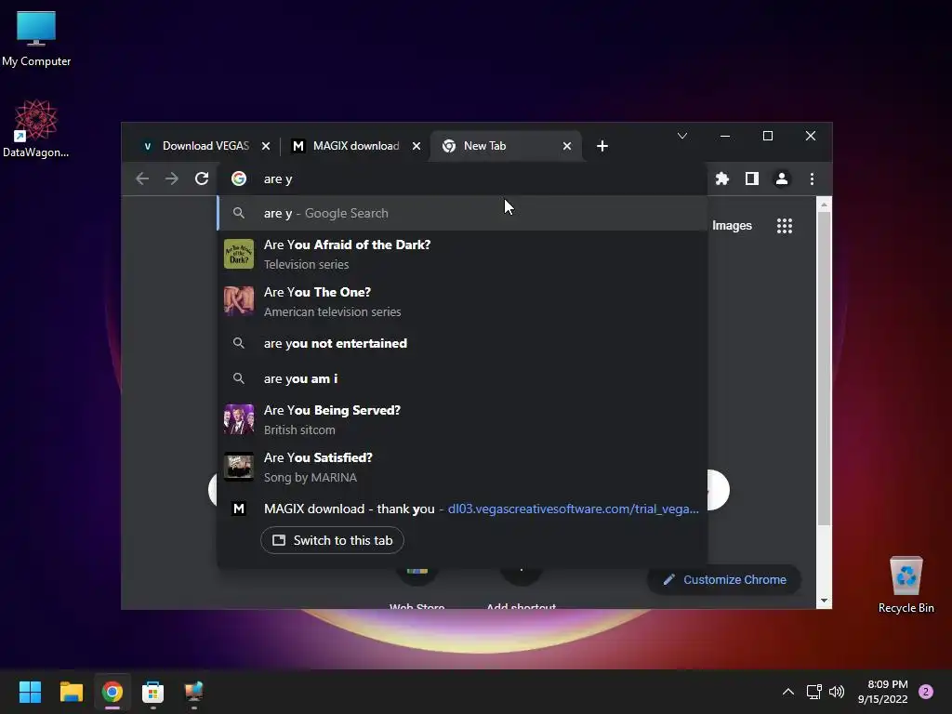Viewport: 952px width, 714px height.
Task: Select the My Computer desktop icon
Action: 36,39
